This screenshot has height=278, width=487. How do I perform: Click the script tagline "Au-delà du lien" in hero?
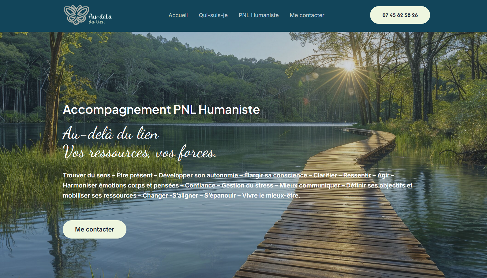(111, 134)
